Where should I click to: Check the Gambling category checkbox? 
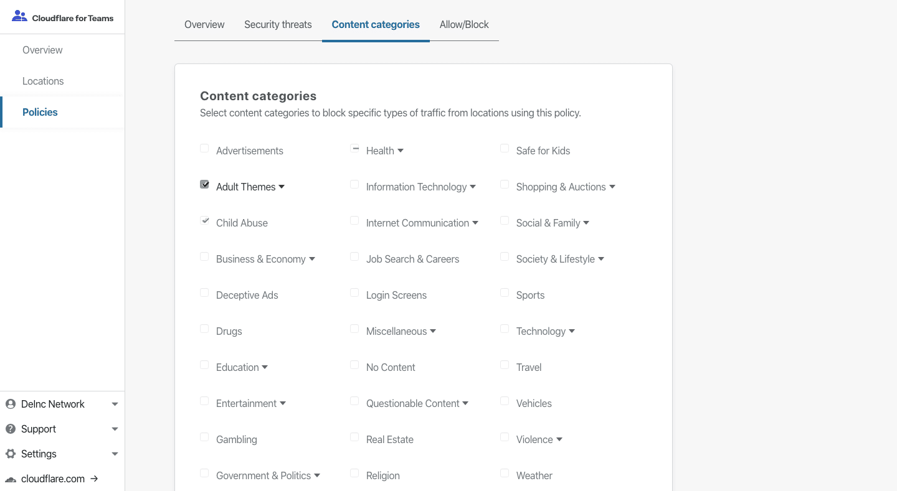(204, 437)
